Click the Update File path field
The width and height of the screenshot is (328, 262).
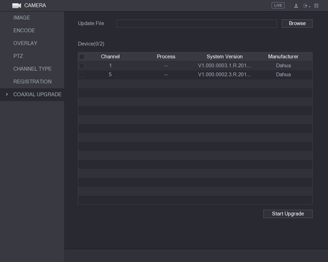(x=196, y=23)
